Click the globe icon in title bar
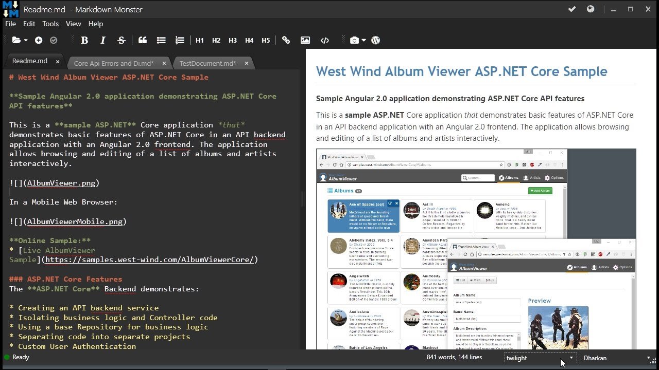 click(x=591, y=9)
